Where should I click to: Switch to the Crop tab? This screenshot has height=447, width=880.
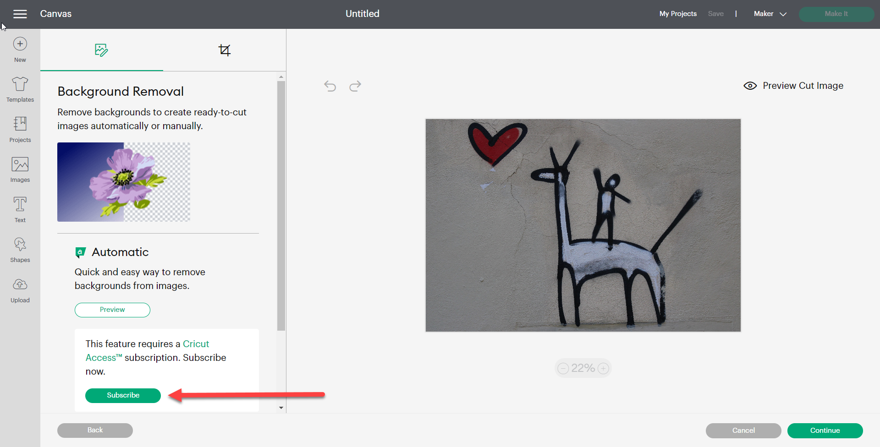pos(225,50)
